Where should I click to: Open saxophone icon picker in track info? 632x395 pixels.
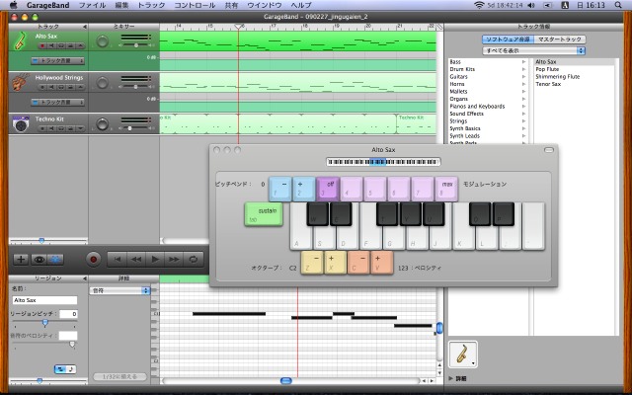[x=463, y=355]
